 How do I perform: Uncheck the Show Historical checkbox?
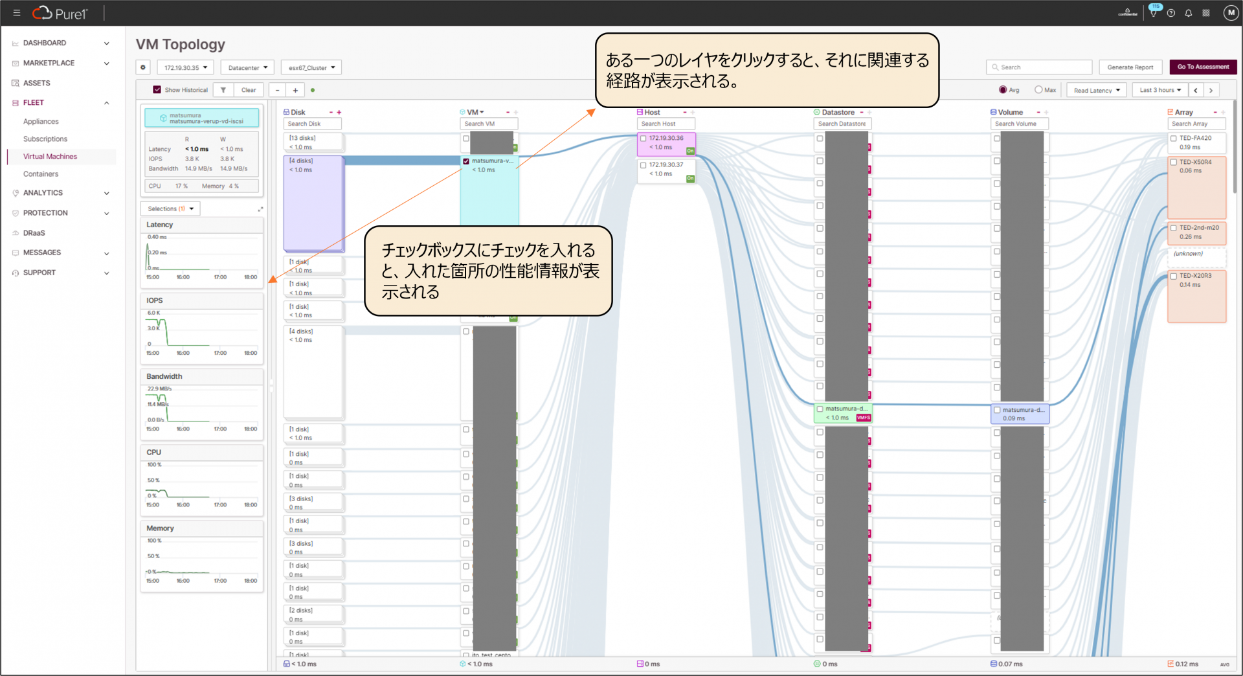[157, 90]
